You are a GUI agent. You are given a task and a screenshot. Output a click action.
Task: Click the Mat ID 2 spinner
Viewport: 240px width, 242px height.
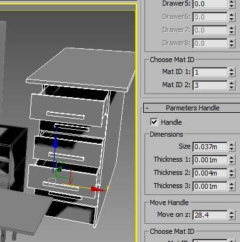point(232,85)
